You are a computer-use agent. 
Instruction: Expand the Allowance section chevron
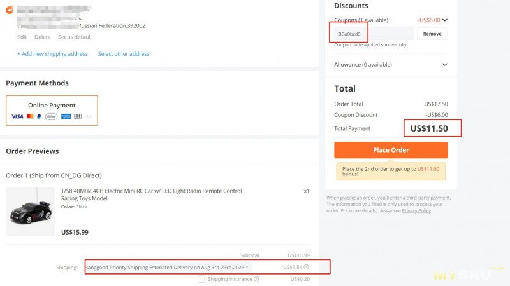pos(445,64)
